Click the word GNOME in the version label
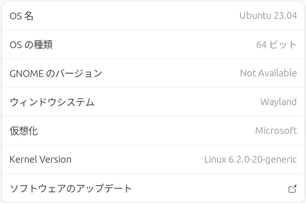Viewport: 306px width, 203px height. 27,73
